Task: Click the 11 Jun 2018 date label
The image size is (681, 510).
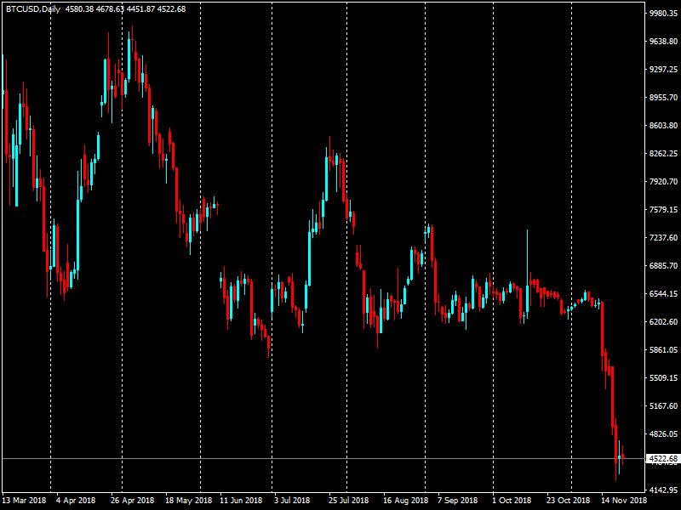Action: coord(241,501)
